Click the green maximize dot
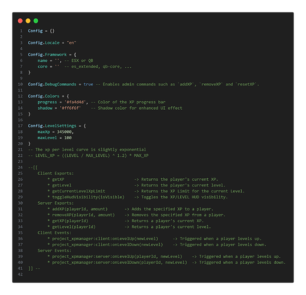The width and height of the screenshot is (306, 295). pyautogui.click(x=36, y=21)
